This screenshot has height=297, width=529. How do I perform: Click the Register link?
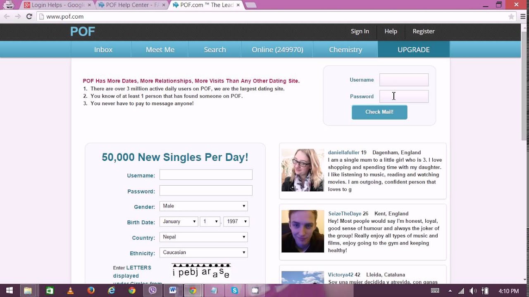point(424,31)
